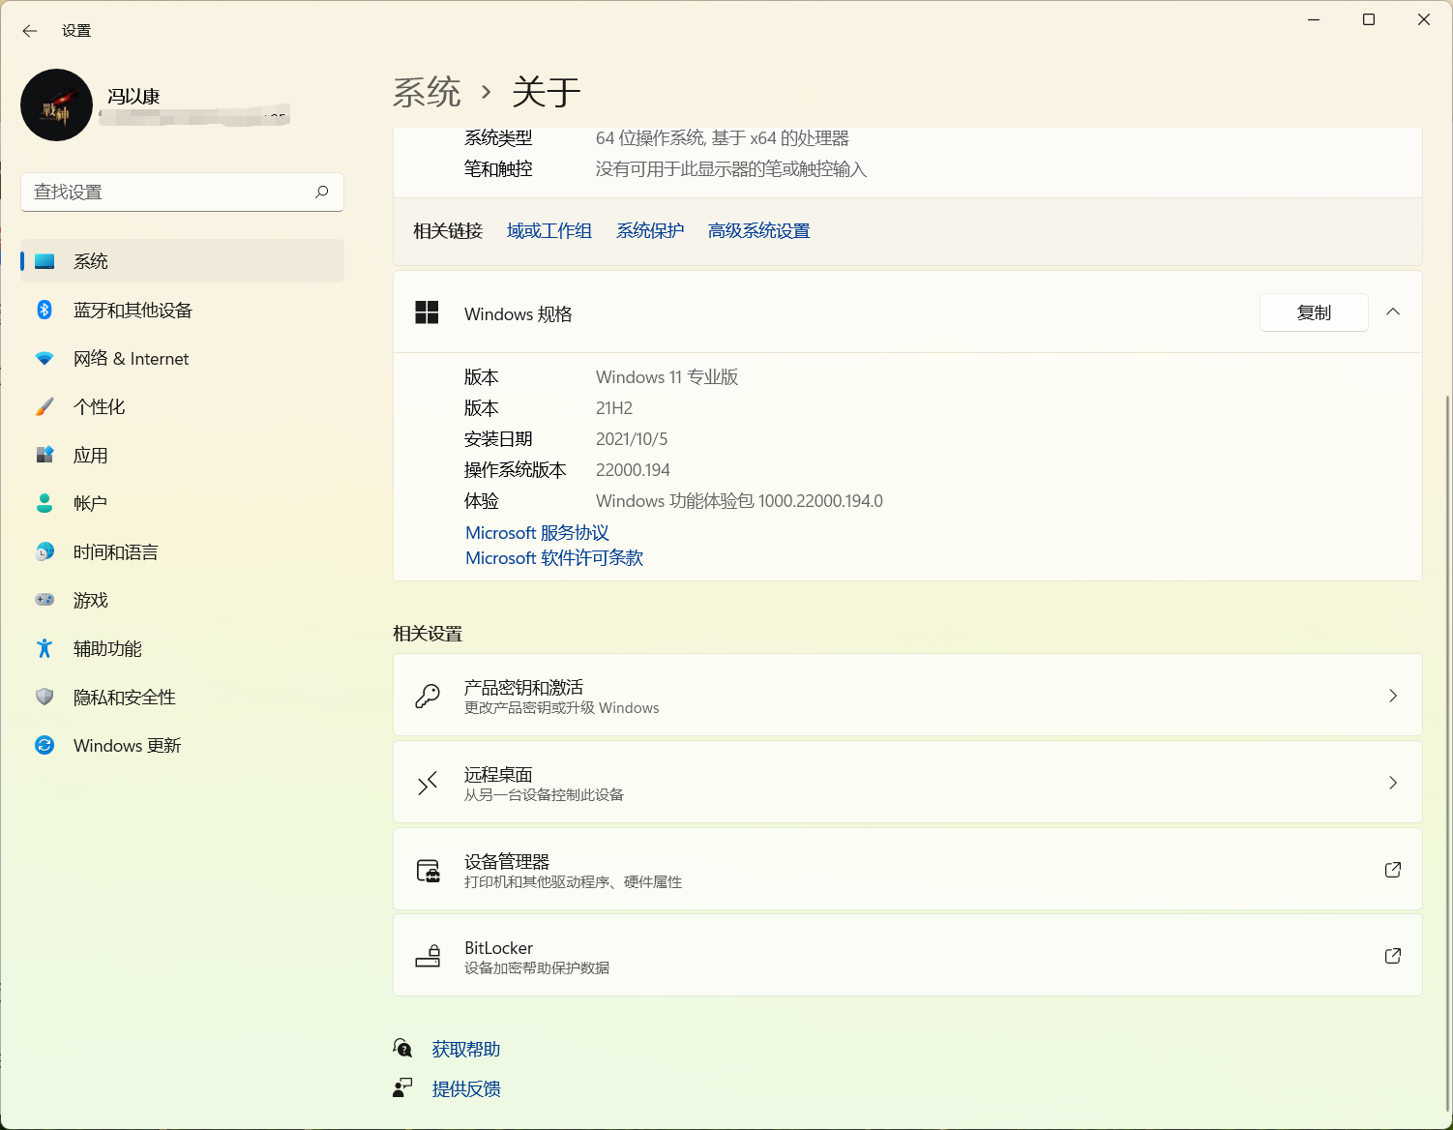Open the 域或工作组 link

click(x=549, y=230)
